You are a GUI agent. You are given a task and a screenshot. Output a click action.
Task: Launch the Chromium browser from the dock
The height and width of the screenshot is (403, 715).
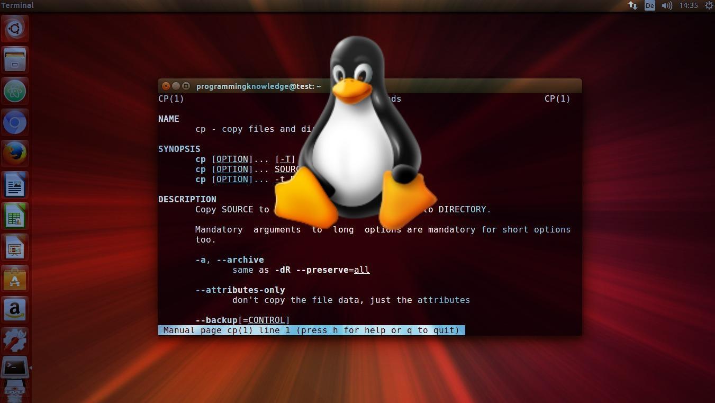pyautogui.click(x=15, y=122)
